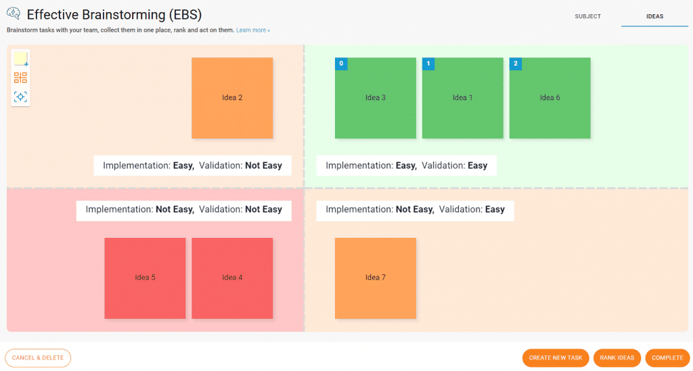Click the Complete button
Viewport: 693px width, 371px height.
pyautogui.click(x=667, y=357)
